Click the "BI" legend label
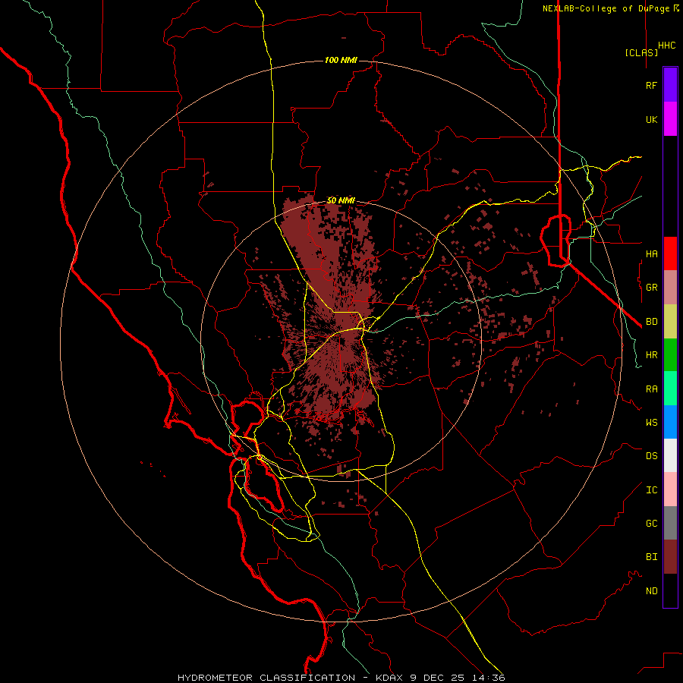The image size is (683, 683). (651, 557)
